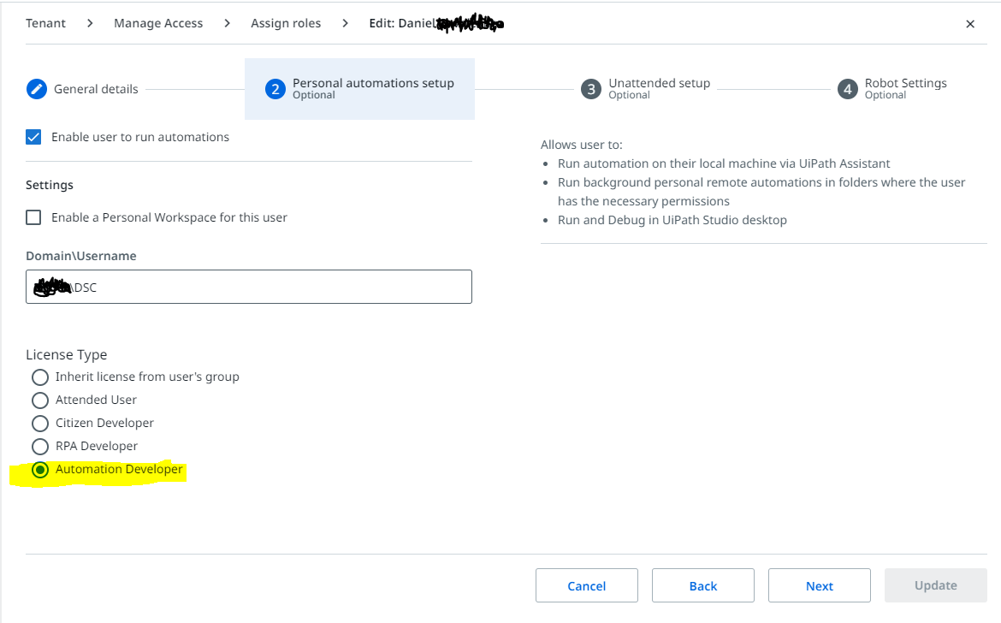Click the Cancel button
1001x623 pixels.
[586, 584]
